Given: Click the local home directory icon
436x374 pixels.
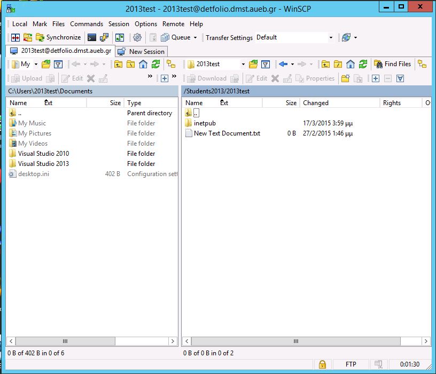Looking at the screenshot, I should [x=143, y=65].
